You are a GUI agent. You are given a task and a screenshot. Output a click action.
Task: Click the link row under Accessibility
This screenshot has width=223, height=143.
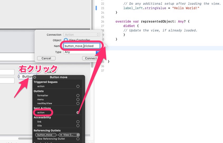pos(57,122)
